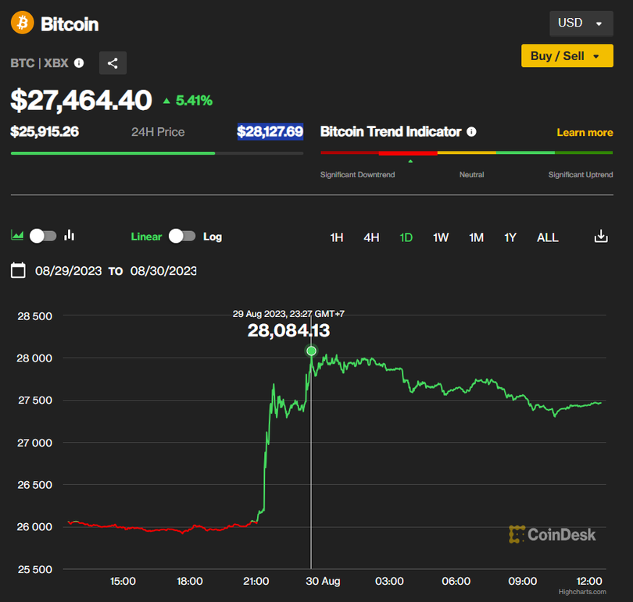Screen dimensions: 633x602
Task: Switch to the 1W time range
Action: 441,237
